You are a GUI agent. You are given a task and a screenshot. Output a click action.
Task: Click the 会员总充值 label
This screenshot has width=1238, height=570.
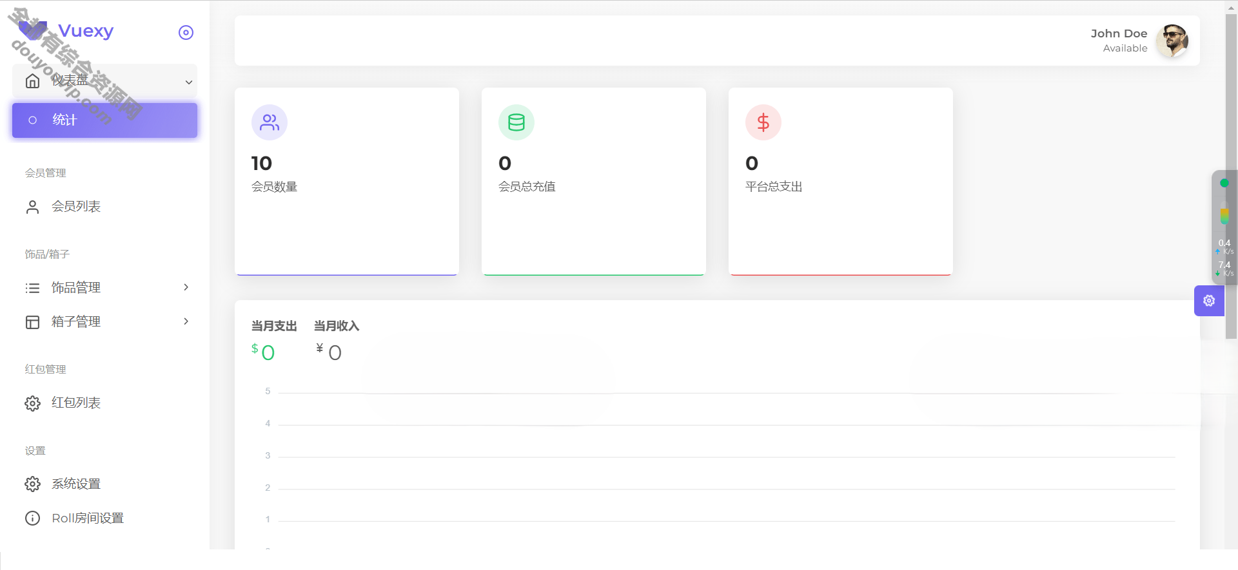pos(527,187)
